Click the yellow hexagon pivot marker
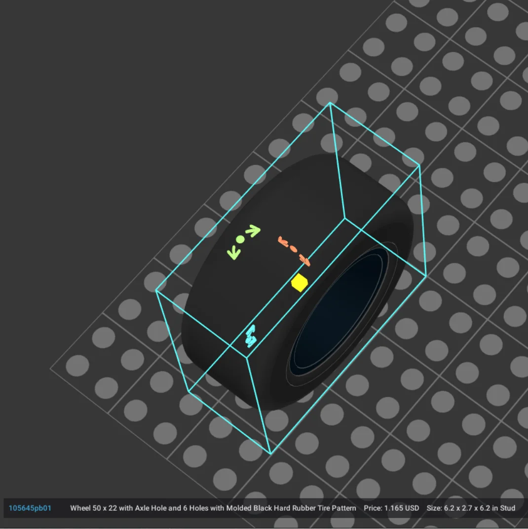The width and height of the screenshot is (528, 529). coord(299,283)
